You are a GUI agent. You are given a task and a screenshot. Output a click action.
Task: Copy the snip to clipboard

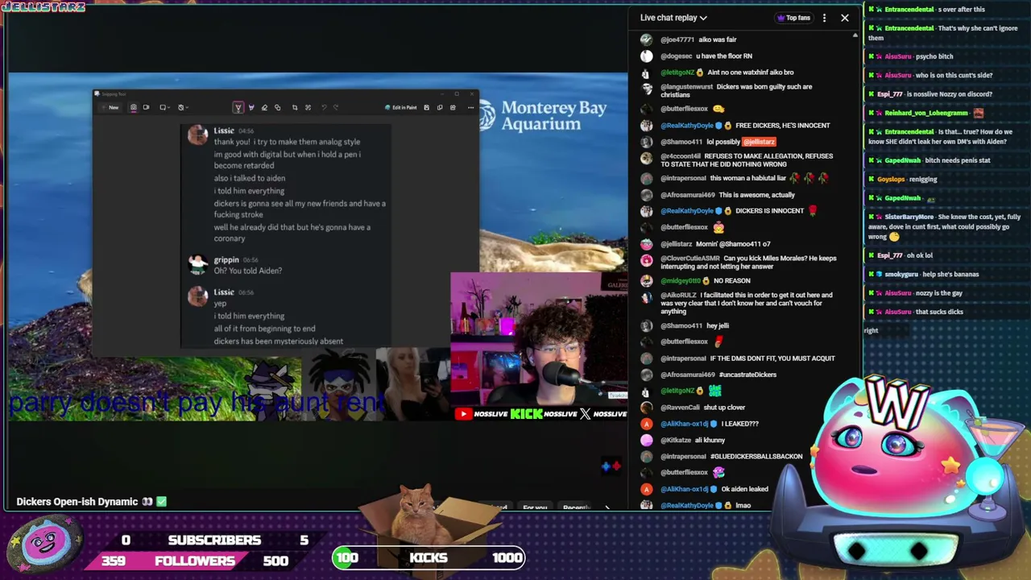click(x=440, y=107)
